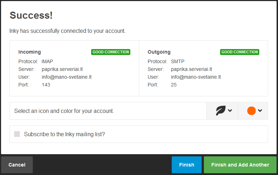Click the Incoming section heading
The height and width of the screenshot is (175, 278).
(30, 52)
